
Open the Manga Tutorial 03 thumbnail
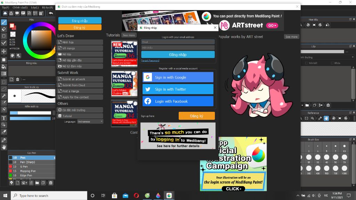point(124,83)
